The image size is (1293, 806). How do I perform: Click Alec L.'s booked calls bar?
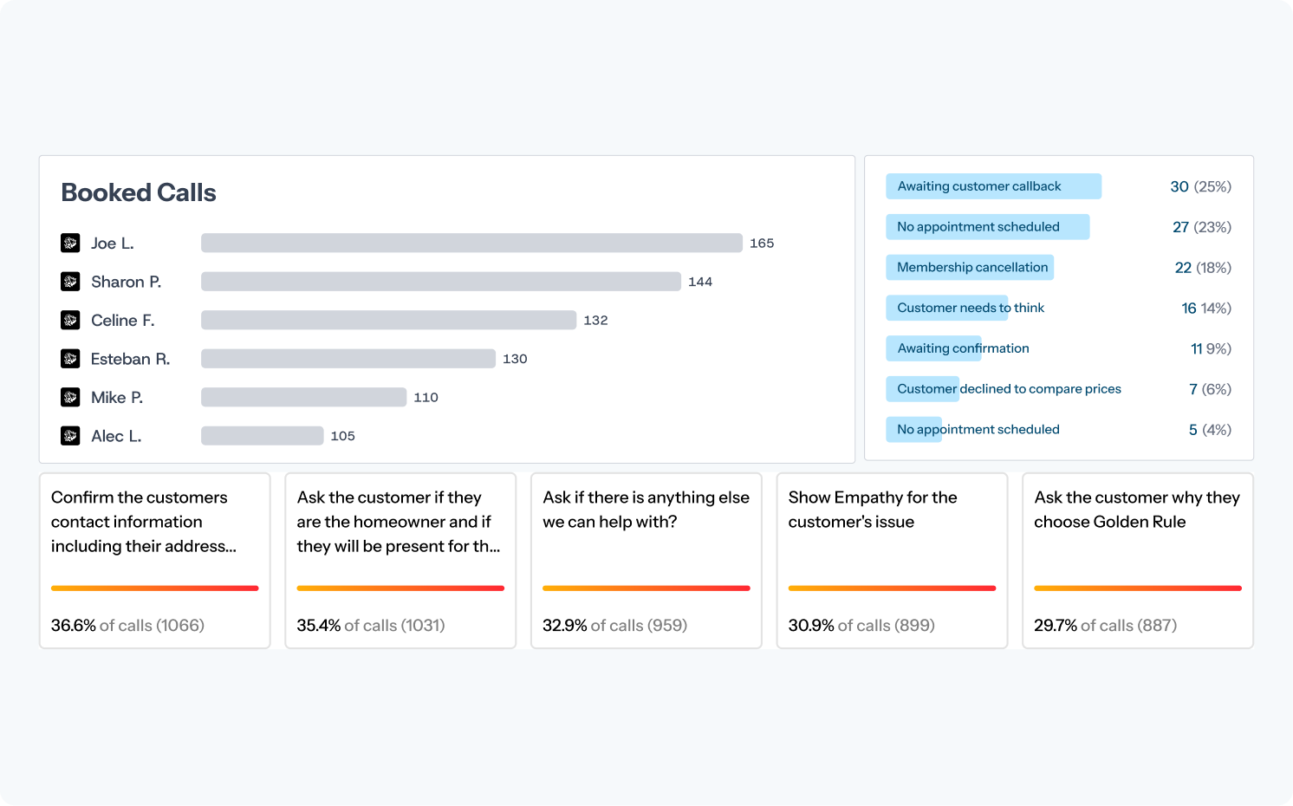coord(262,436)
